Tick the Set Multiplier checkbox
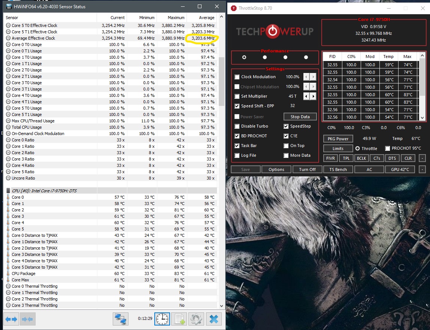Screen dimensions: 430x330 click(237, 97)
